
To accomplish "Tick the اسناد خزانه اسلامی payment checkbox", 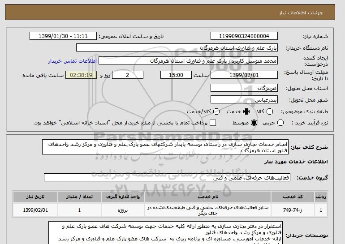I will [213, 123].
